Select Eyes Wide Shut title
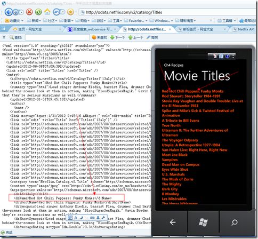Image resolution: width=258 pixels, height=239 pixels. [x=175, y=169]
